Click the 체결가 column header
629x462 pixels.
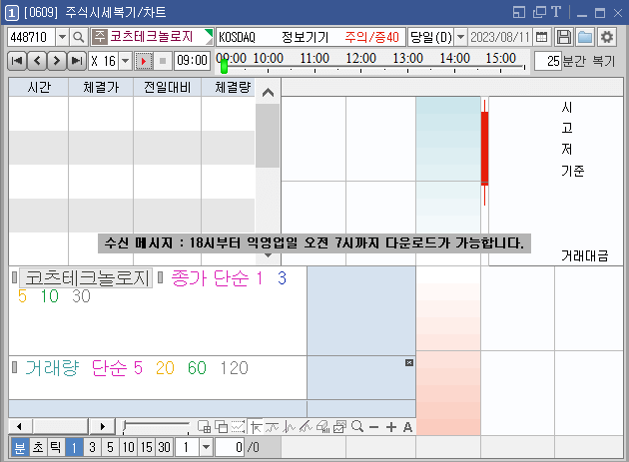click(101, 88)
